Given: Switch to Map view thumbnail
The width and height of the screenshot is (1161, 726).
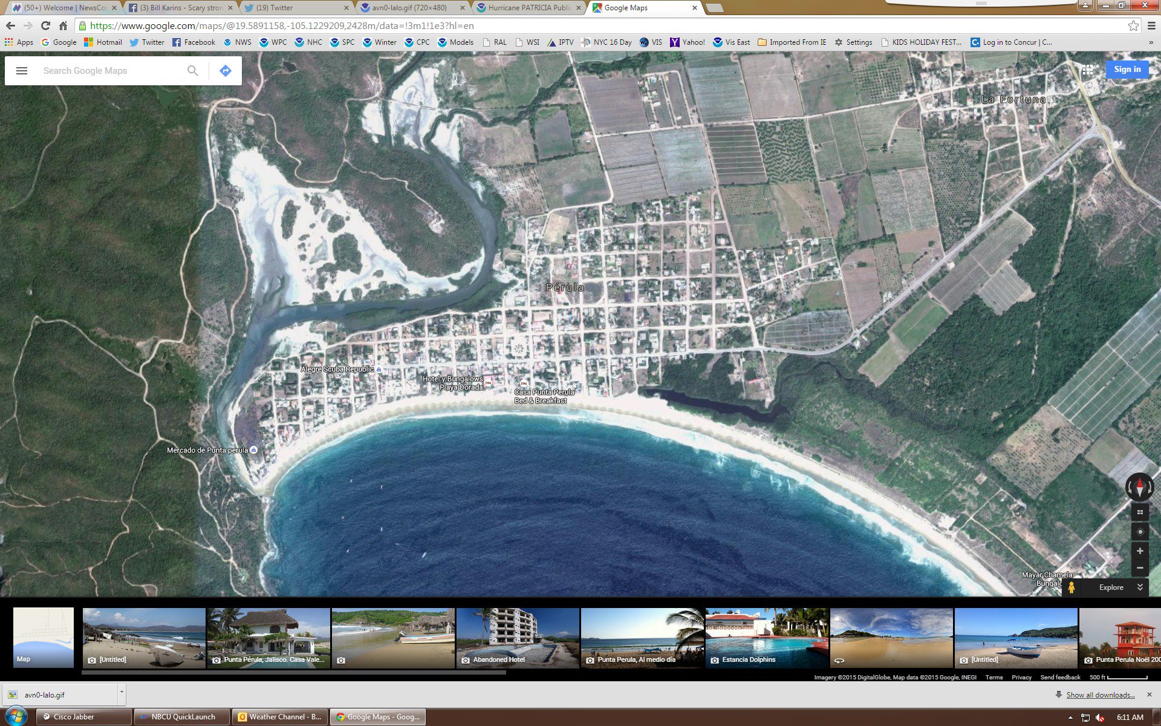Looking at the screenshot, I should tap(44, 637).
